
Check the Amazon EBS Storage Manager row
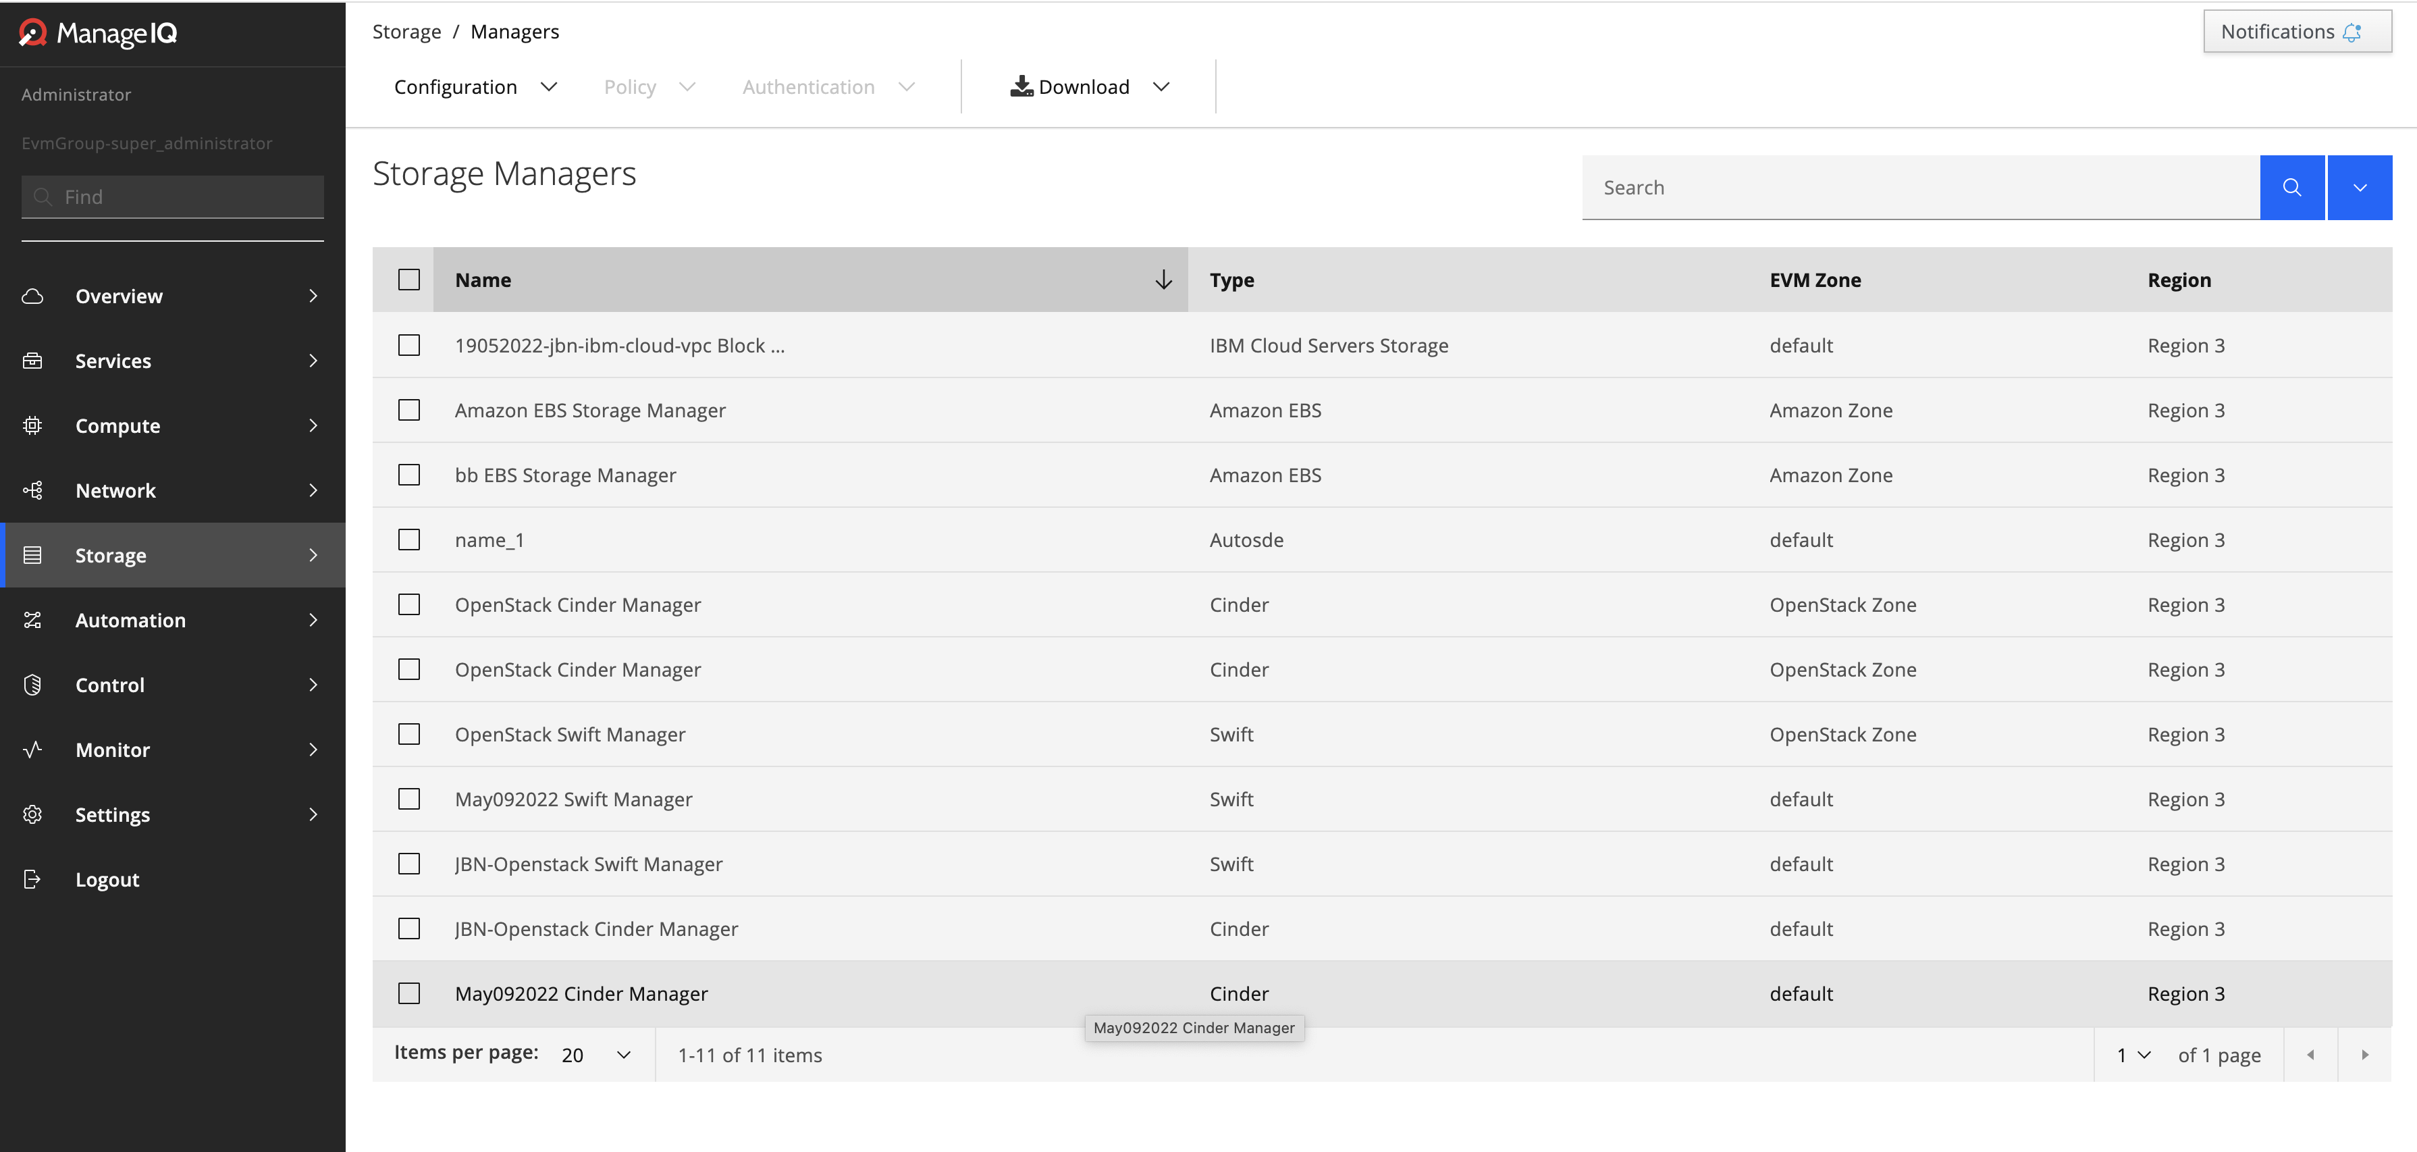coord(409,411)
